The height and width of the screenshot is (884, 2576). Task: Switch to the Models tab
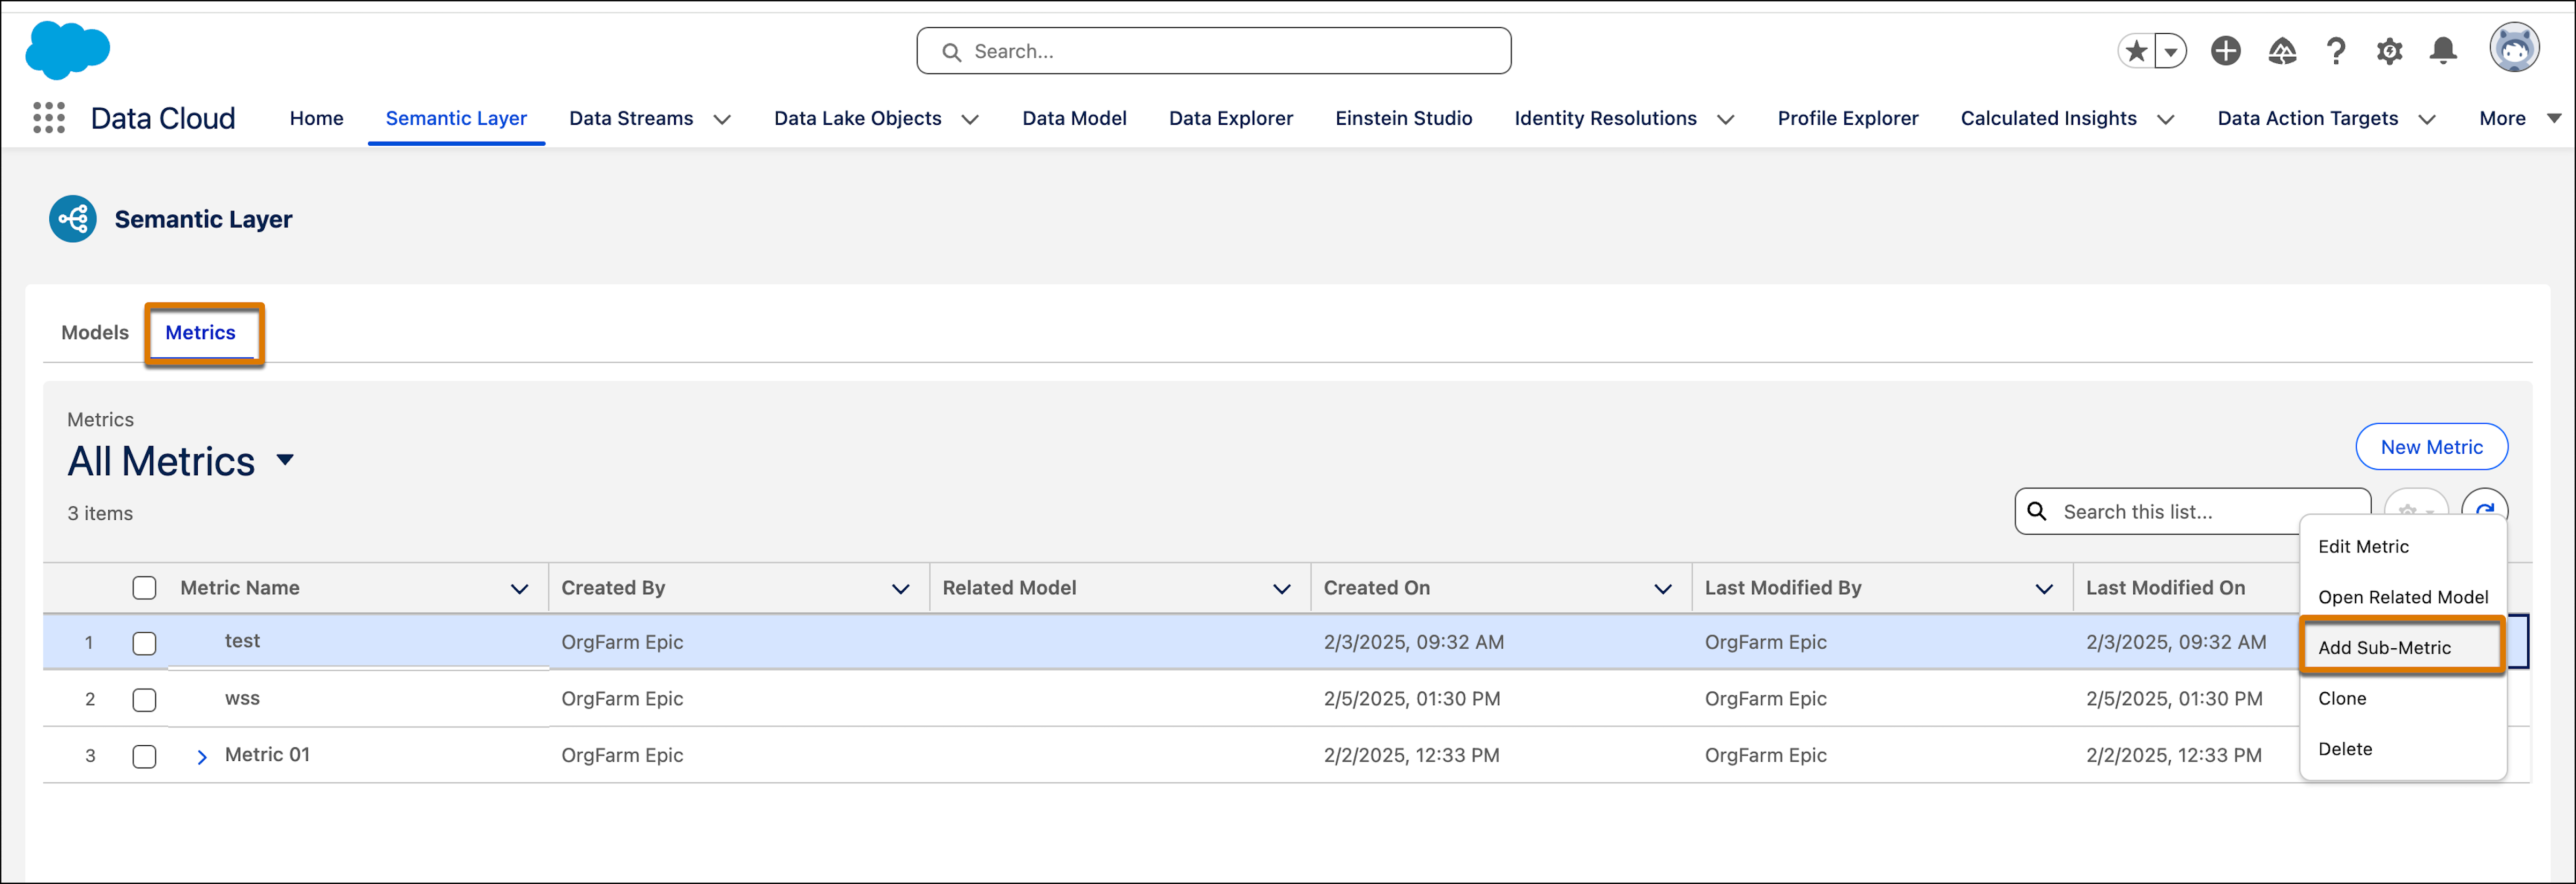pos(95,332)
